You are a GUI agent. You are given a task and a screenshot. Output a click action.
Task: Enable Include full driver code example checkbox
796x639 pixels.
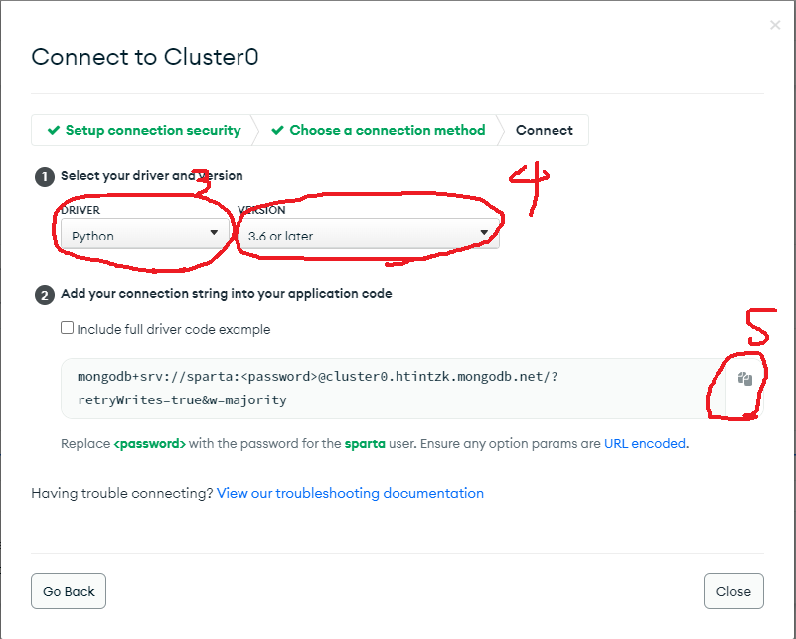[x=67, y=327]
